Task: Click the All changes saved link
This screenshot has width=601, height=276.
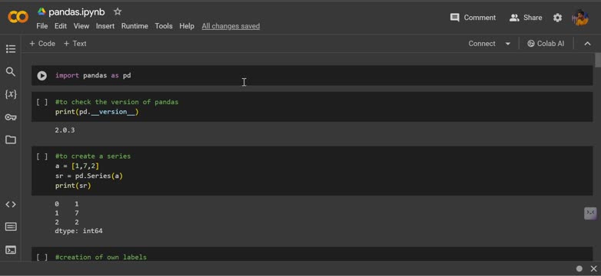Action: coord(231,26)
